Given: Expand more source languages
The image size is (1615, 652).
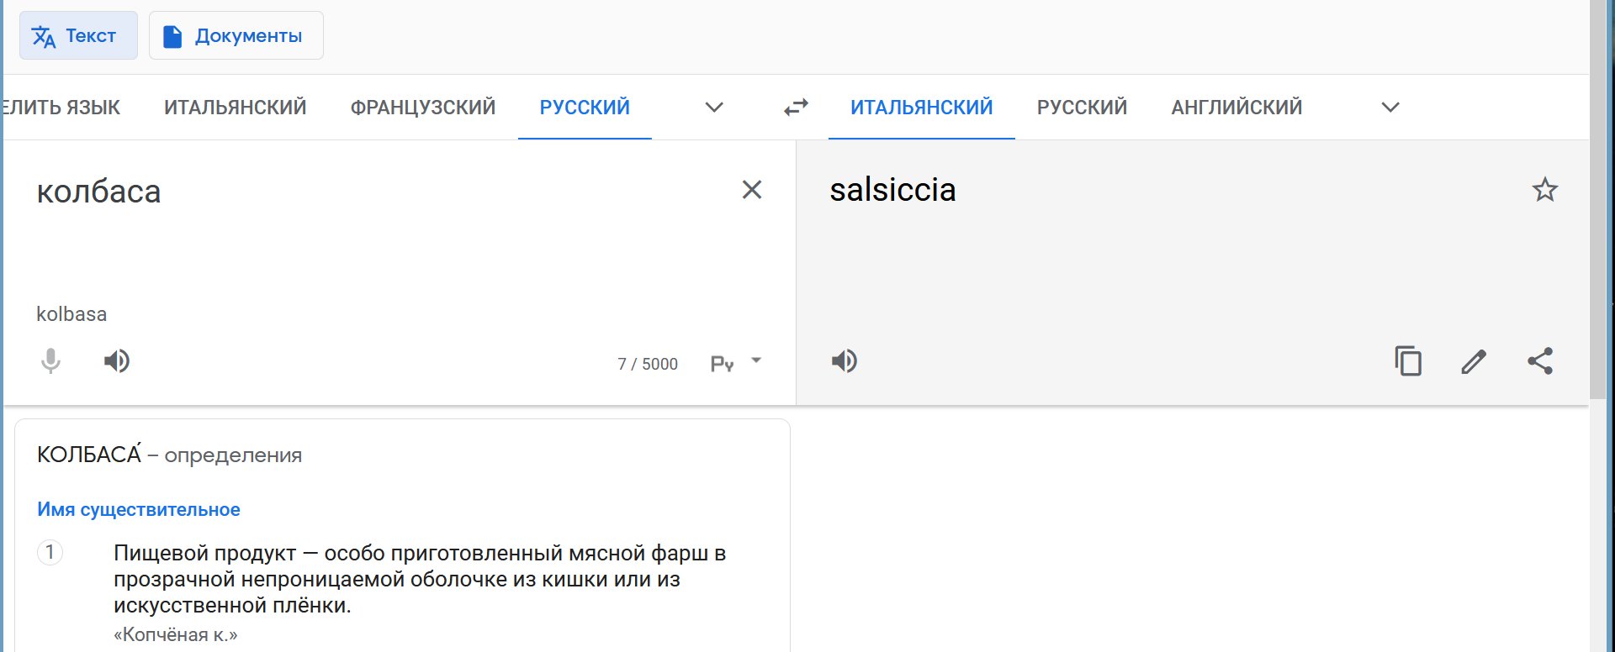Looking at the screenshot, I should click(x=714, y=108).
